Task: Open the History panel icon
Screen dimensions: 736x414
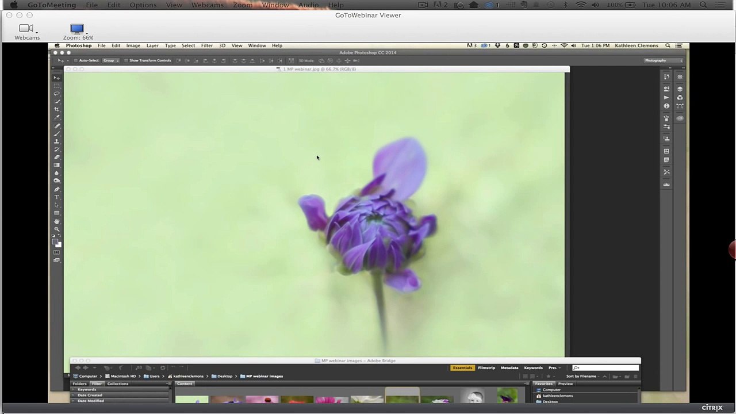Action: [666, 76]
